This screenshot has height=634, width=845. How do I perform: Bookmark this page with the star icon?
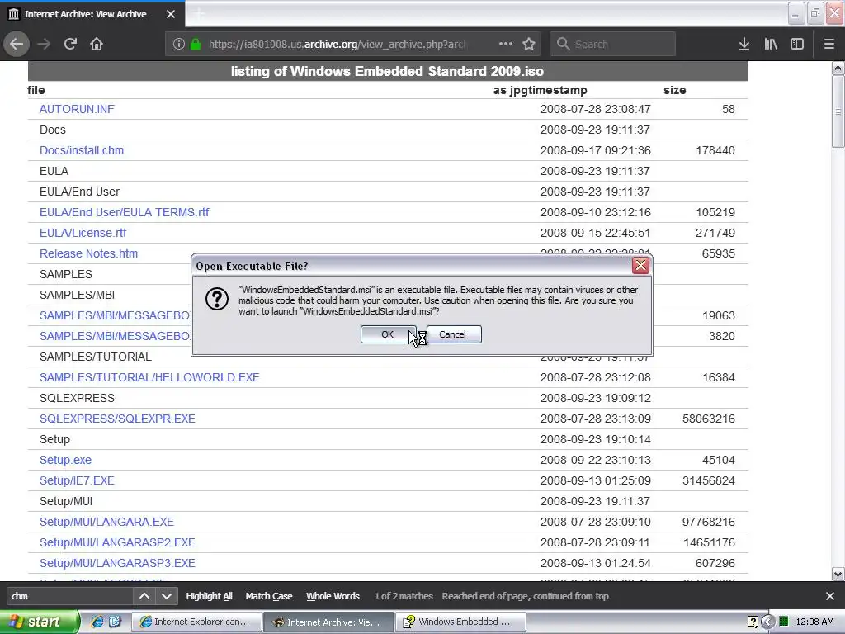529,44
